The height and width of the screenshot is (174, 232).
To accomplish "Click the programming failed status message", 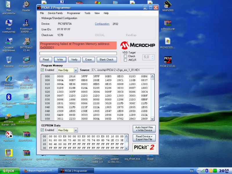I will [x=78, y=46].
